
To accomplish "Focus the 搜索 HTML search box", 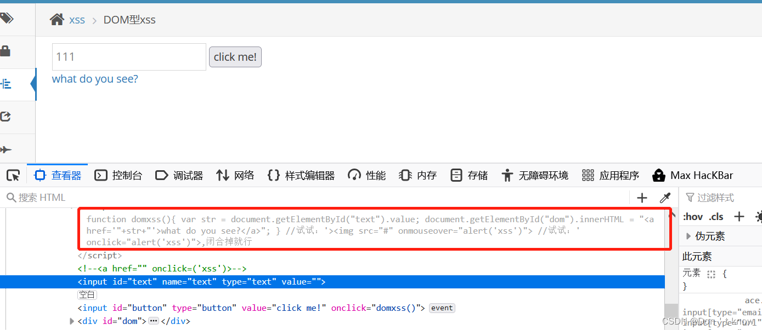I will coord(315,198).
